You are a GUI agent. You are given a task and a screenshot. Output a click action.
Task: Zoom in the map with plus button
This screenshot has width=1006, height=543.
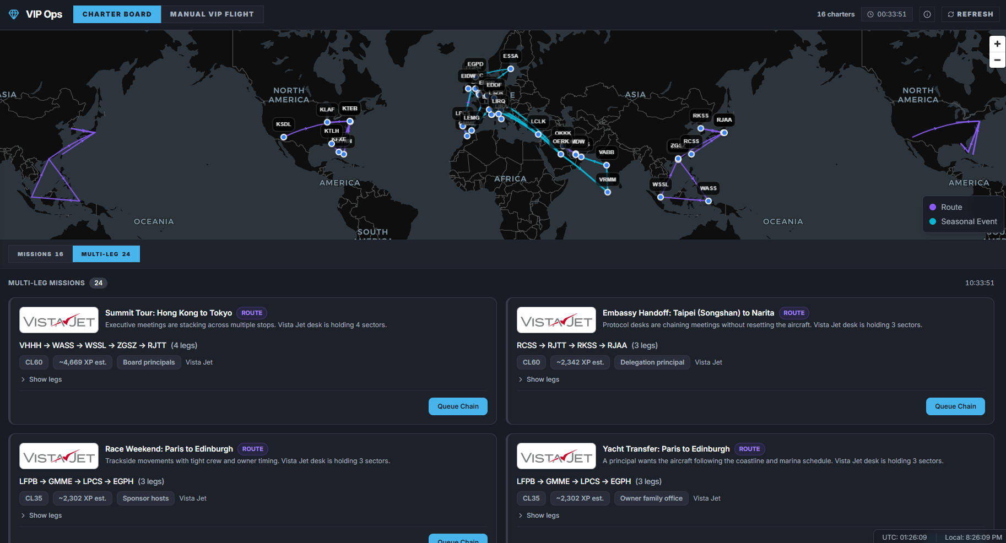pos(997,44)
